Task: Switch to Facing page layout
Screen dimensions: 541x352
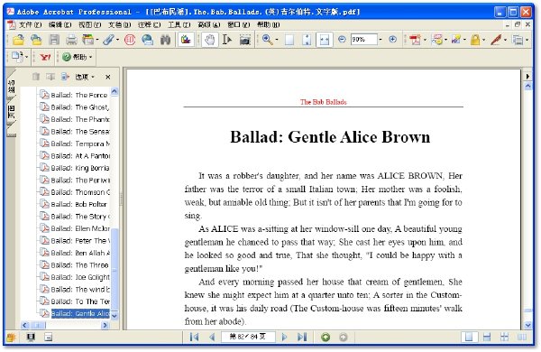Action: [522, 338]
